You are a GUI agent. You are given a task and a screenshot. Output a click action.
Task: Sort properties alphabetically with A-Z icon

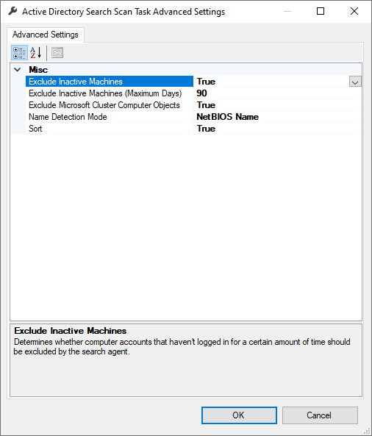(x=36, y=53)
